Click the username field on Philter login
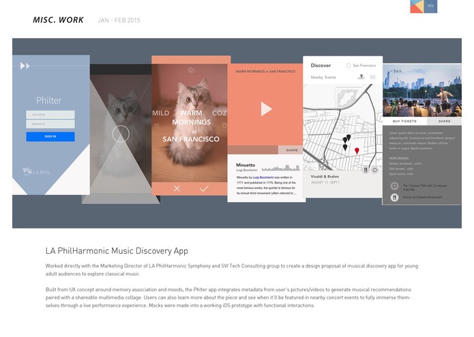The height and width of the screenshot is (337, 474). click(x=50, y=115)
